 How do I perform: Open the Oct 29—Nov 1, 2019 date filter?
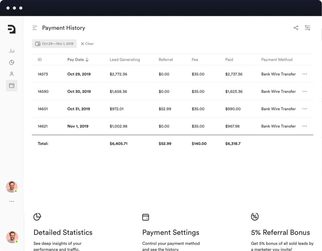54,44
